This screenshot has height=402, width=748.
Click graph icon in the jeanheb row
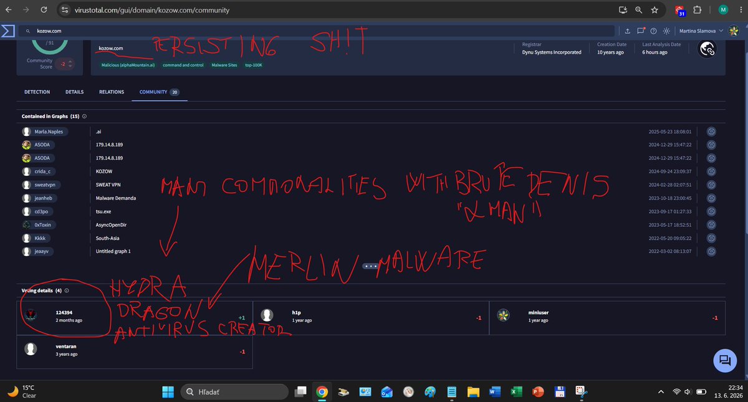tap(711, 198)
